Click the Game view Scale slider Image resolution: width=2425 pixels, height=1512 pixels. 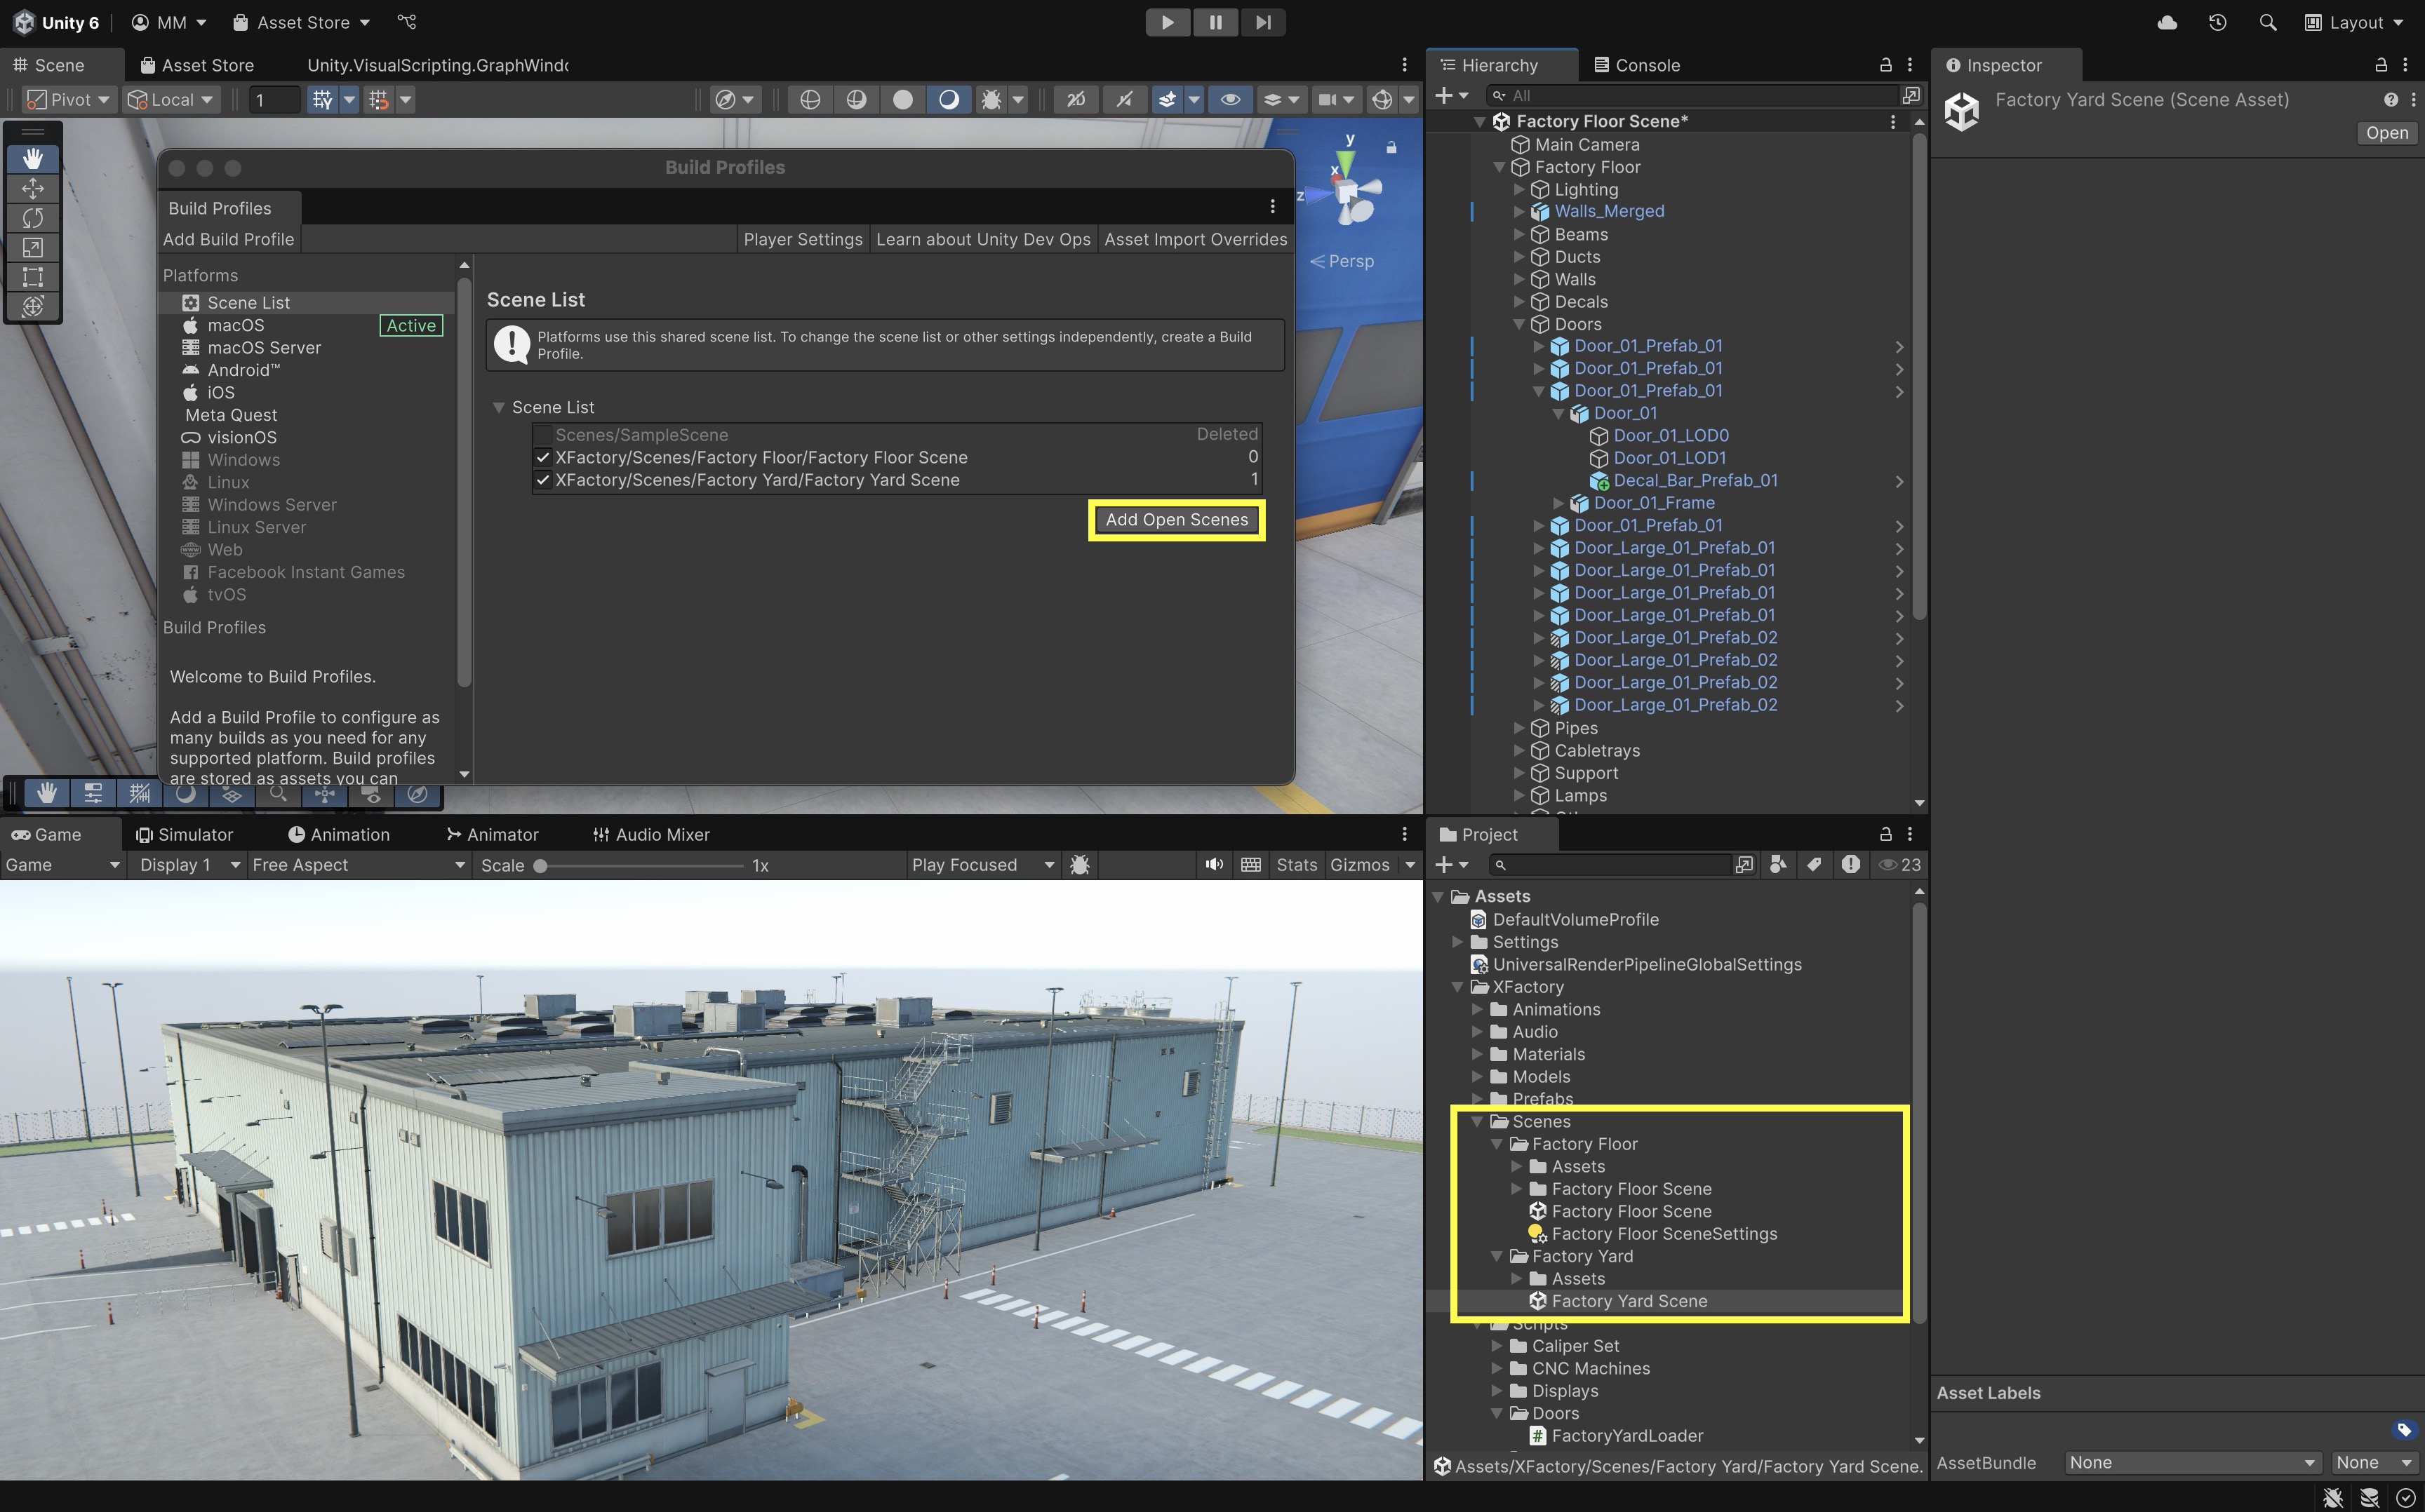(640, 866)
